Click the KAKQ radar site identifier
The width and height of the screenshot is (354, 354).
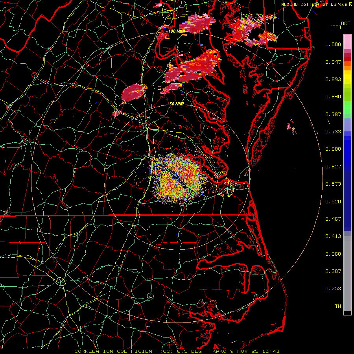pos(219,351)
